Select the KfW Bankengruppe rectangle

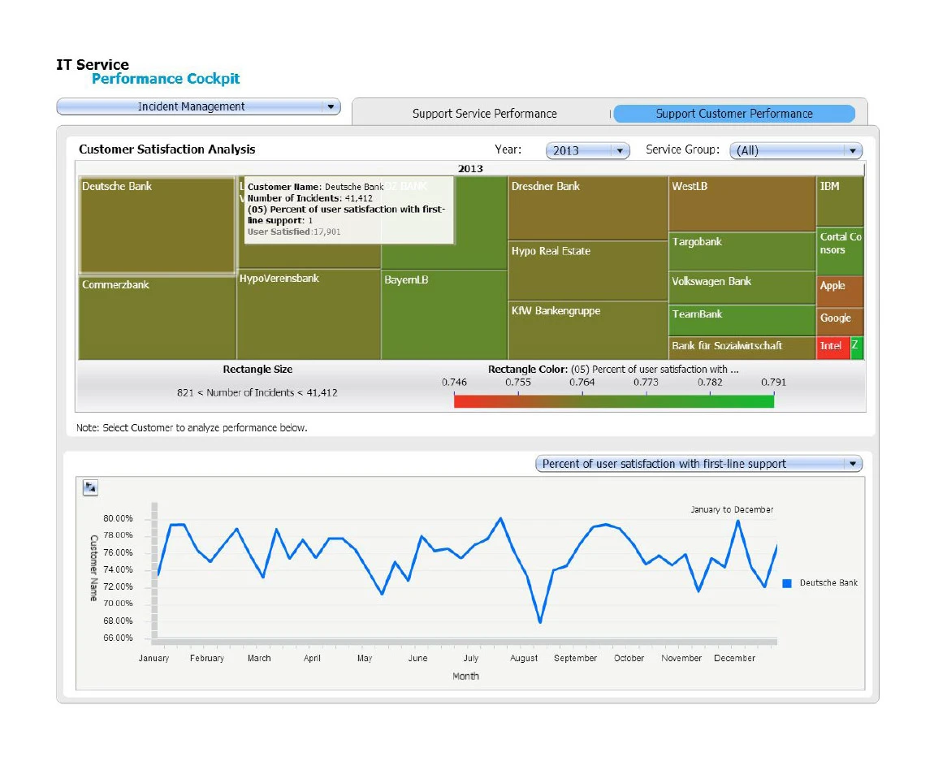point(587,330)
